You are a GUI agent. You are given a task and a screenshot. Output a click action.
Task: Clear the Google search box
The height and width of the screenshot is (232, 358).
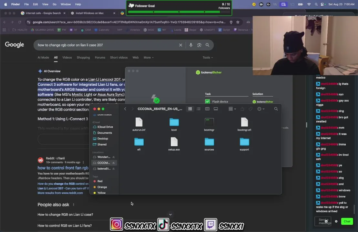[x=180, y=45]
